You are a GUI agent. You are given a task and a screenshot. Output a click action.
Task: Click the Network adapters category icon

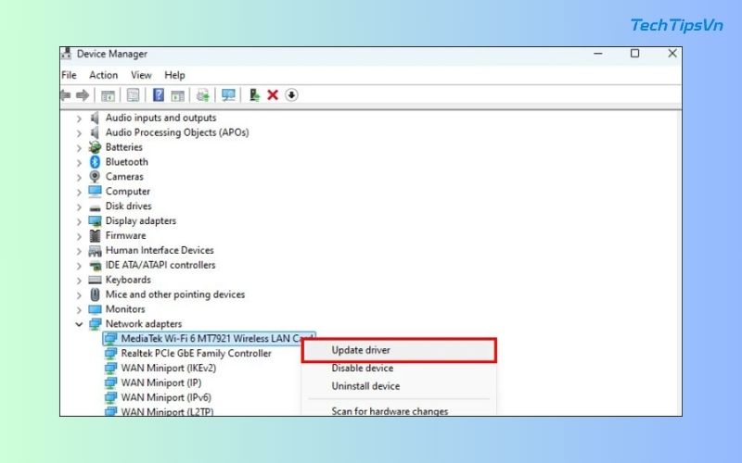click(x=96, y=324)
